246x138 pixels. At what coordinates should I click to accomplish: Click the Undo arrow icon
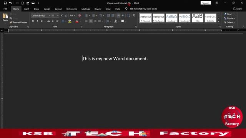(10, 3)
